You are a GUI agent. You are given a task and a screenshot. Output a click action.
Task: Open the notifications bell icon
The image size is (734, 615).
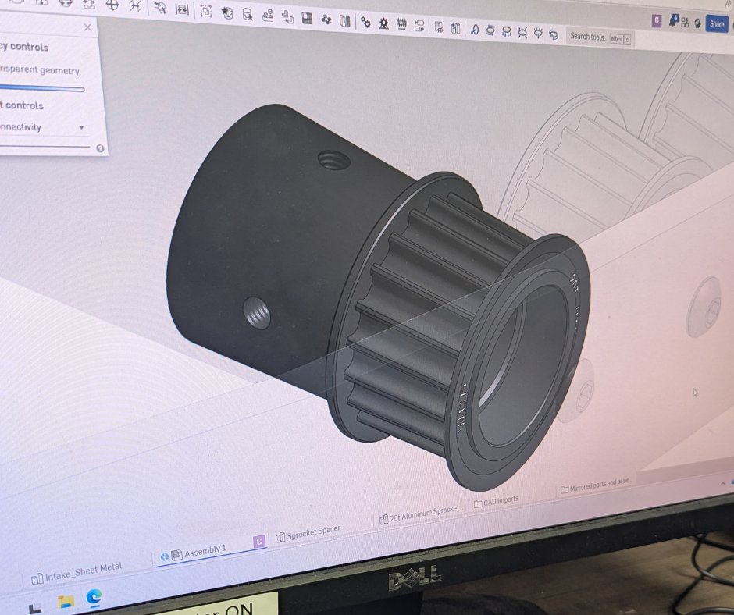(674, 21)
